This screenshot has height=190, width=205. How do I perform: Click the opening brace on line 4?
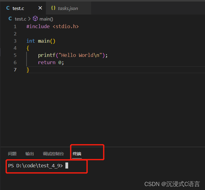28,48
